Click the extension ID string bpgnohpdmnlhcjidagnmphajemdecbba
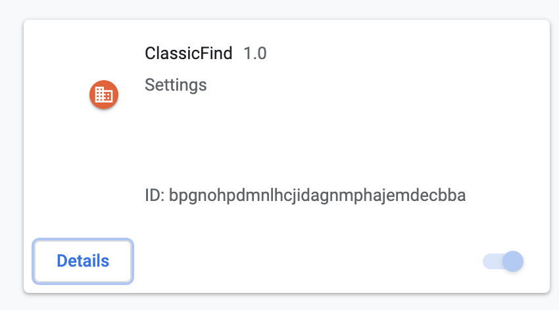Screen dimensions: 559x310 click(x=317, y=196)
